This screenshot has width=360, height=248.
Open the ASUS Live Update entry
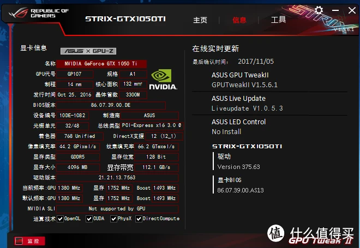[x=247, y=103]
